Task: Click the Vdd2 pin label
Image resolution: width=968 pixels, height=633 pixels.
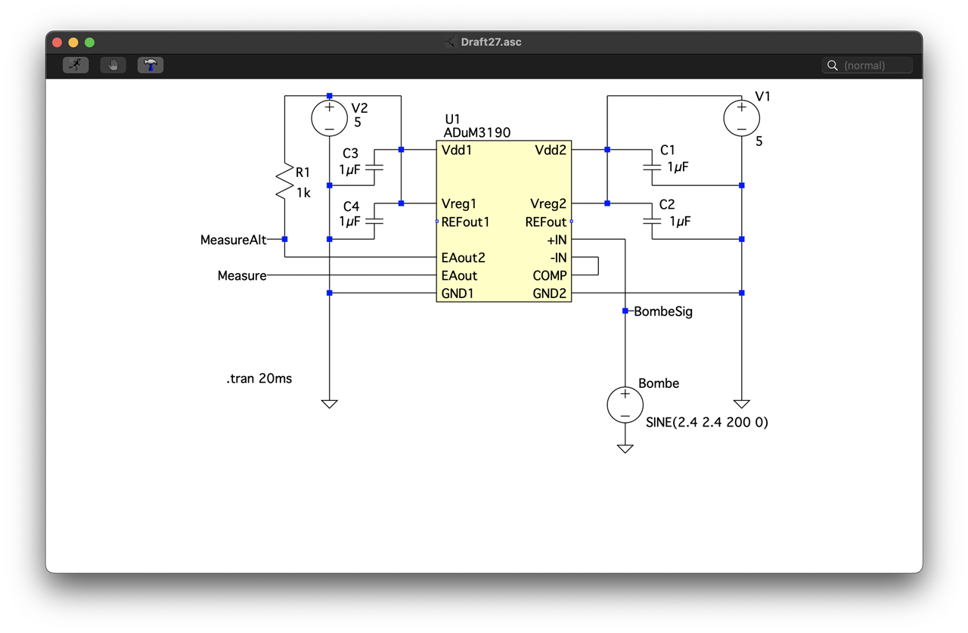Action: (x=551, y=150)
